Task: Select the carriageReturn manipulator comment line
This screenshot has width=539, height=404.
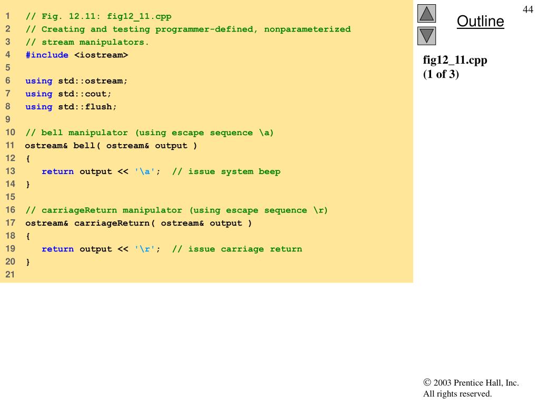Action: tap(176, 210)
